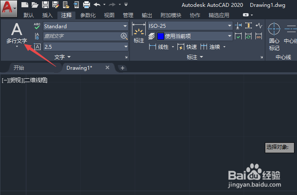Customize the Quick Access Toolbar dropdown
The width and height of the screenshot is (297, 195).
coord(126,4)
